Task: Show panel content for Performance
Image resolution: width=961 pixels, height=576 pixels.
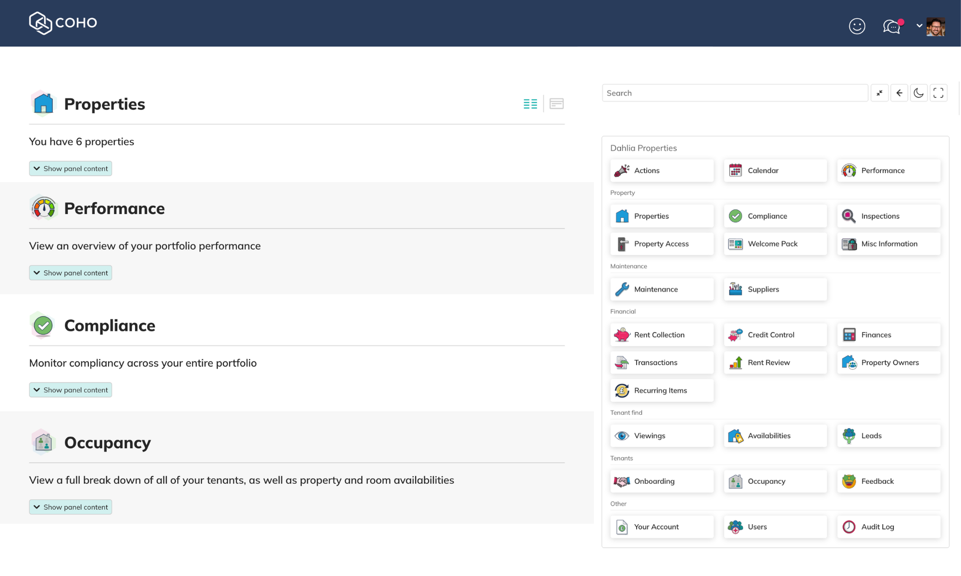Action: (x=70, y=273)
